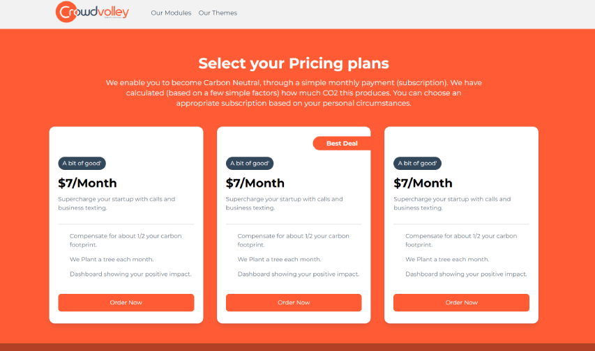Click 'Dashboard showing your positive impact' in middle card

coord(298,274)
